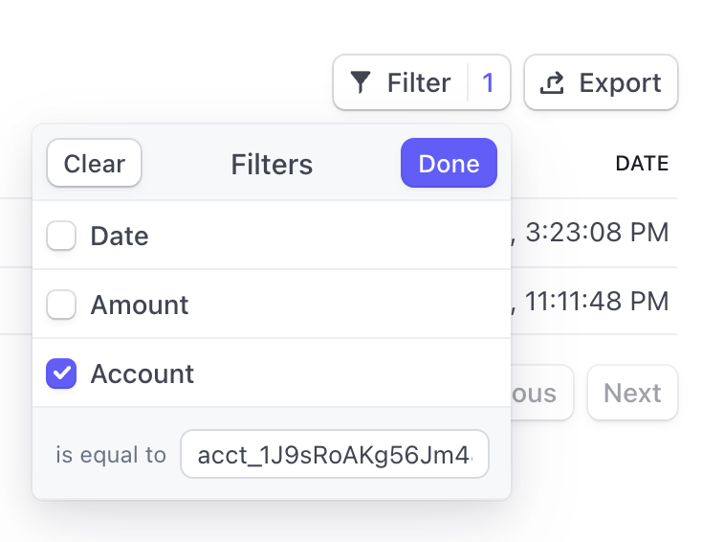The height and width of the screenshot is (542, 702).
Task: Click the active filter count badge
Action: (488, 83)
